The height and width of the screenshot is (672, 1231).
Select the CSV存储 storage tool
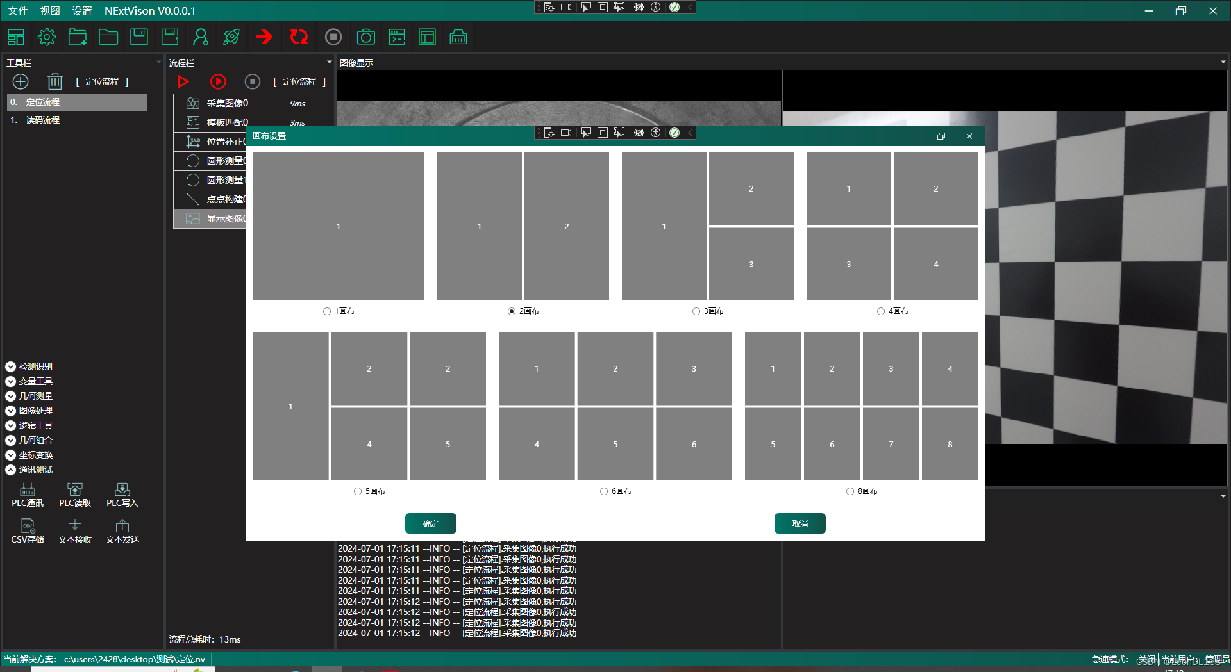click(x=28, y=531)
